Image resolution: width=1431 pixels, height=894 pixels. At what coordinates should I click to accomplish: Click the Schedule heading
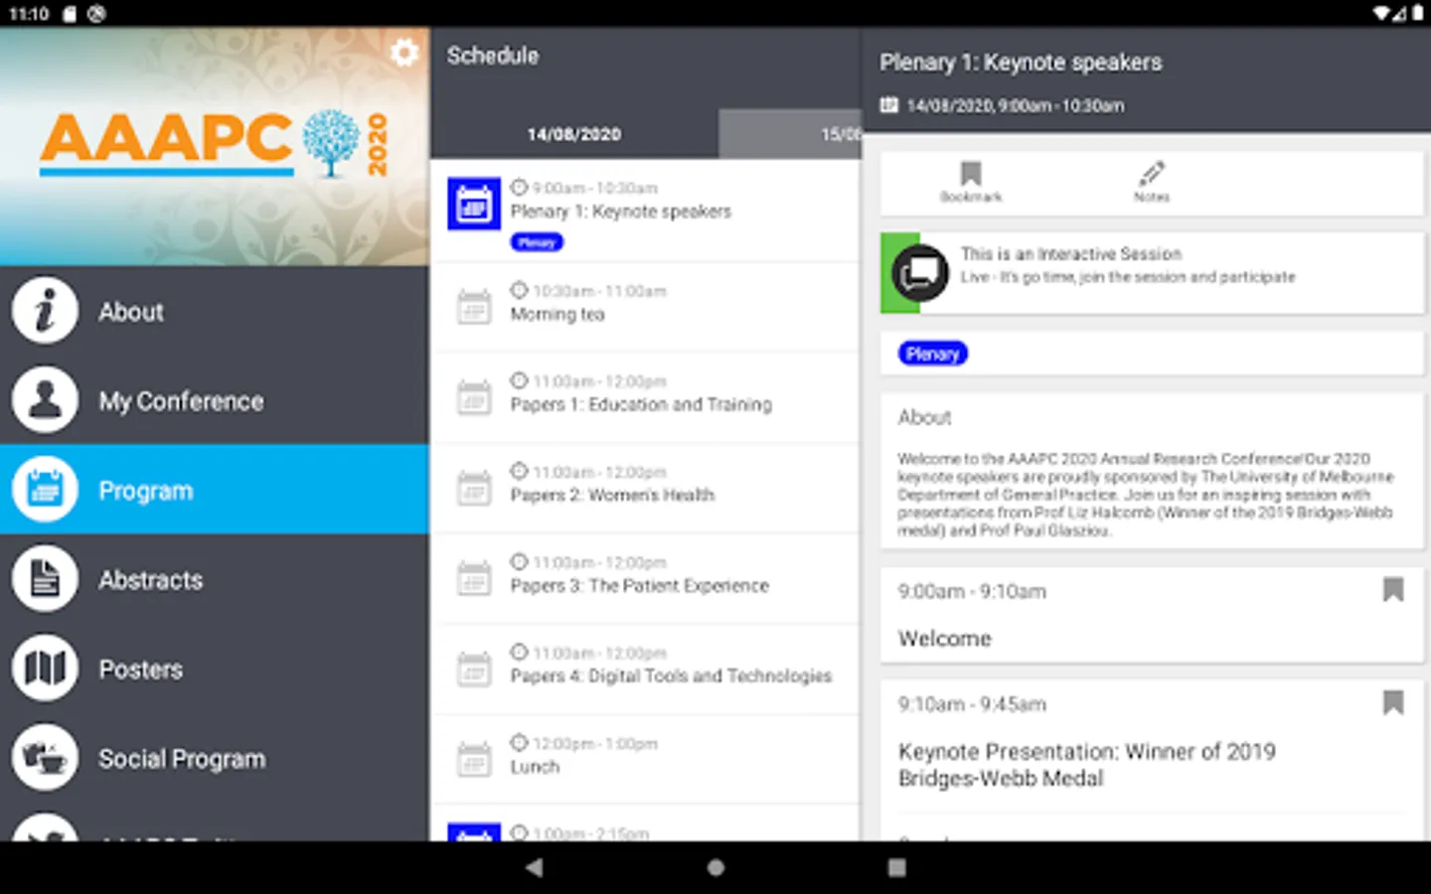(493, 56)
